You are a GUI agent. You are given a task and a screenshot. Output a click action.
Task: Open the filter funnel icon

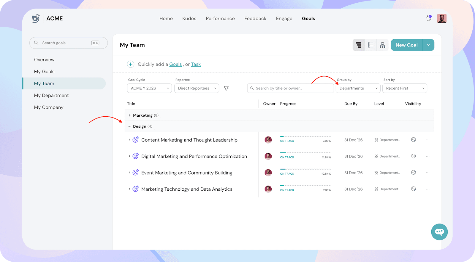pos(226,88)
